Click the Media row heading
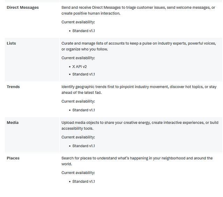This screenshot has width=223, height=197. pyautogui.click(x=13, y=122)
